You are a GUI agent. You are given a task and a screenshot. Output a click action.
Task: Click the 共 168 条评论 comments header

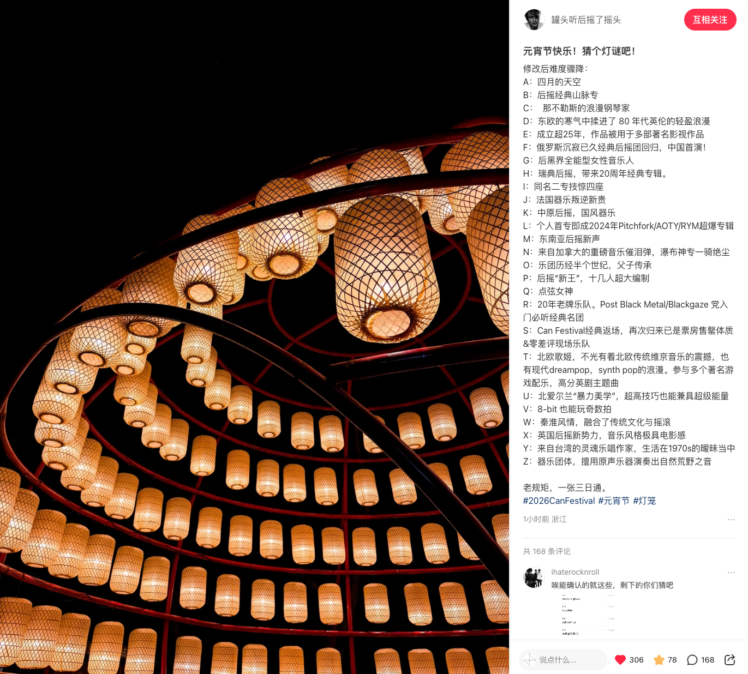point(547,551)
